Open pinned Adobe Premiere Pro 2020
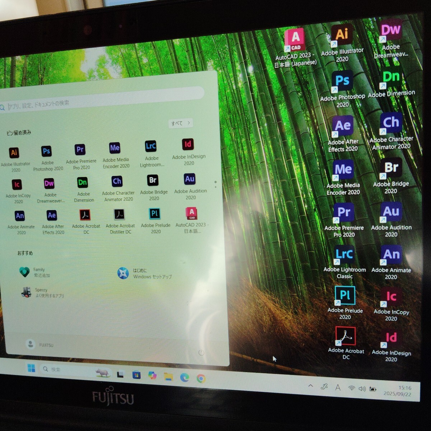 point(81,157)
